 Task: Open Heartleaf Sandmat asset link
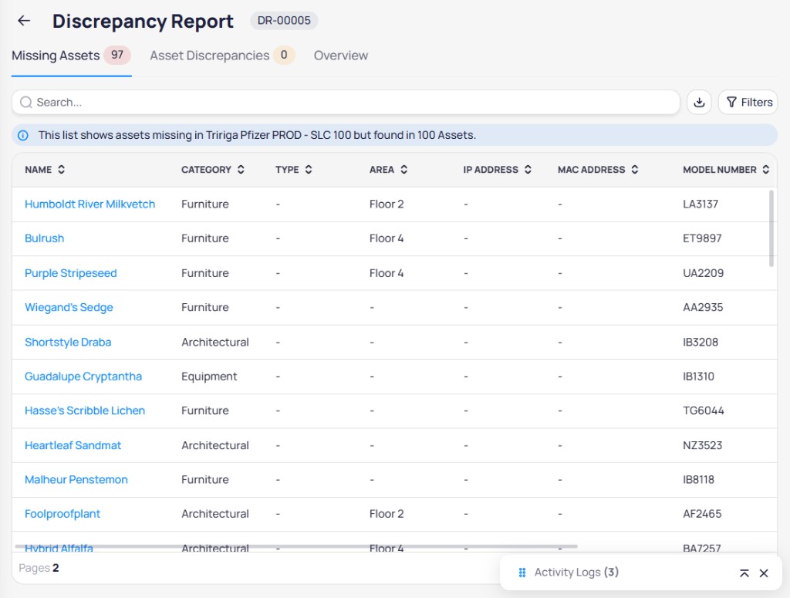[73, 445]
